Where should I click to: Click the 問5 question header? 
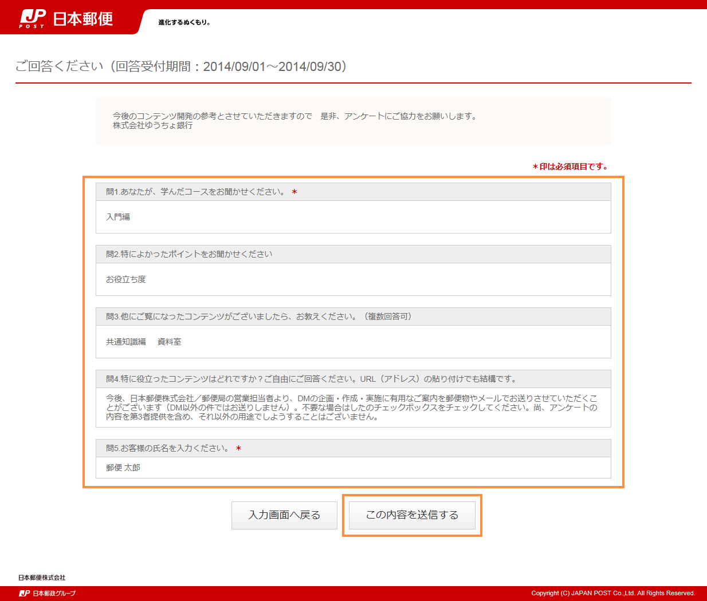click(x=354, y=448)
